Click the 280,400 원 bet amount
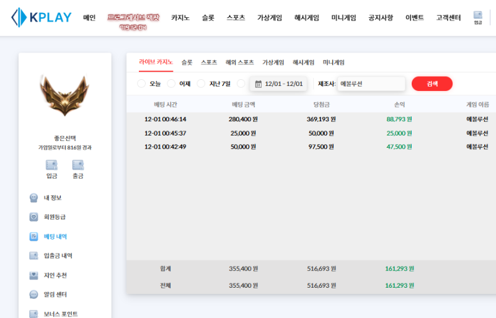496x318 pixels. tap(243, 119)
